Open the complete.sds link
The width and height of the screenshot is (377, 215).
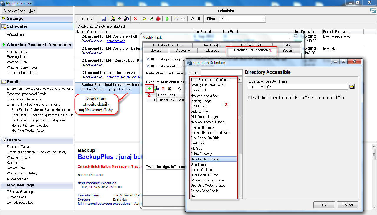116,41
